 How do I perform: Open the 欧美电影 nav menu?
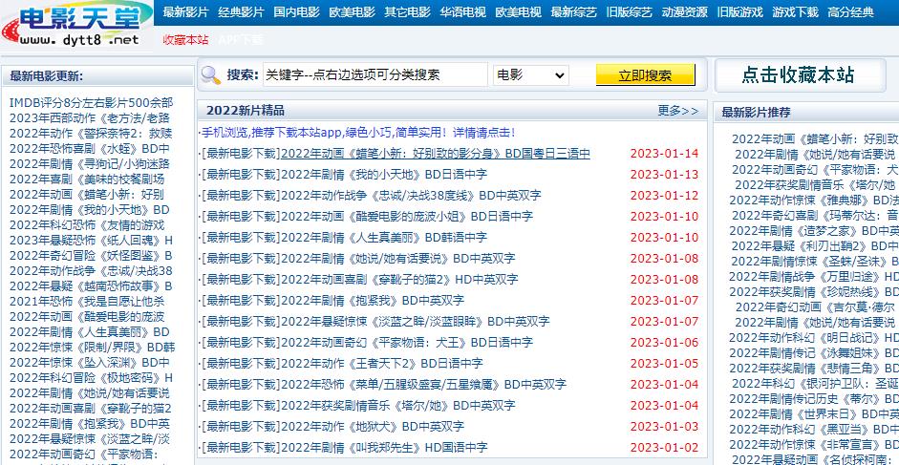point(352,12)
